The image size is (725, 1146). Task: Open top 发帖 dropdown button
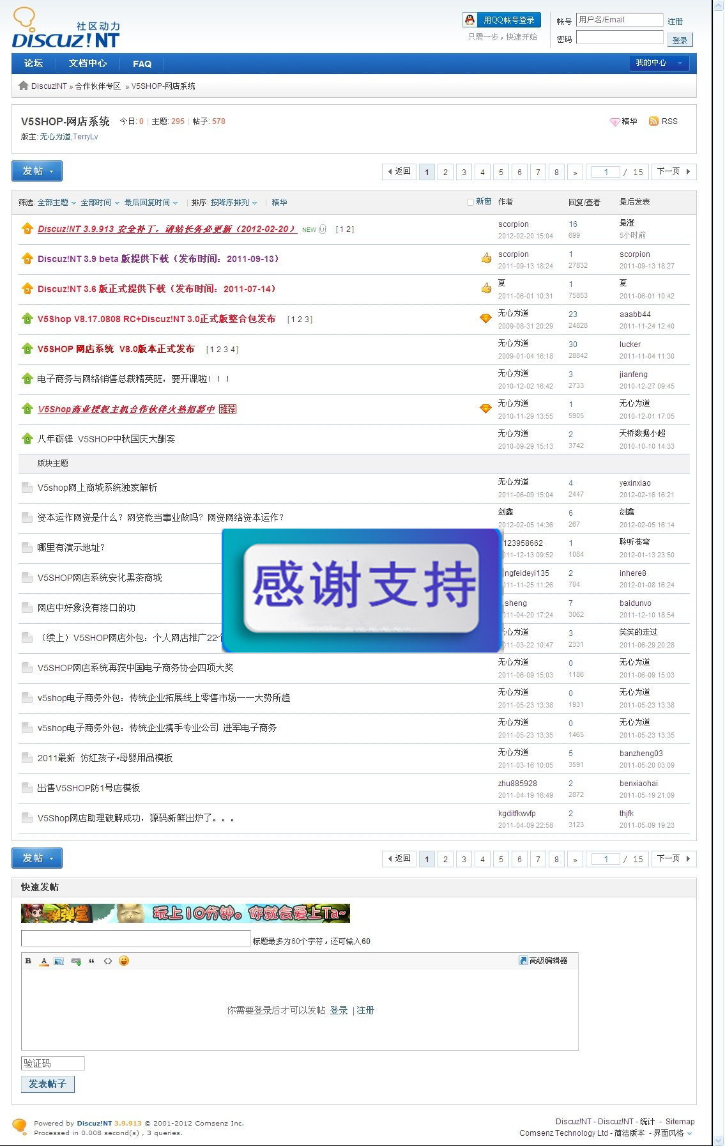coord(37,171)
